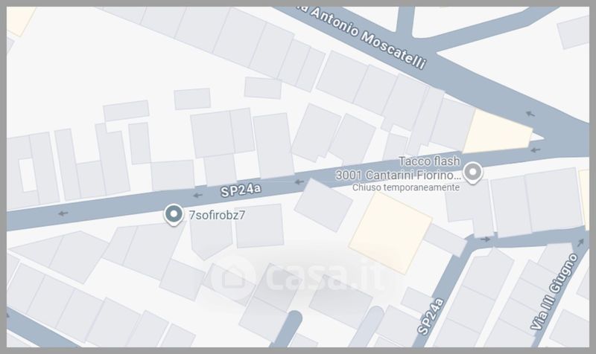Click the Chiuso temporaneamente status text

(x=406, y=187)
